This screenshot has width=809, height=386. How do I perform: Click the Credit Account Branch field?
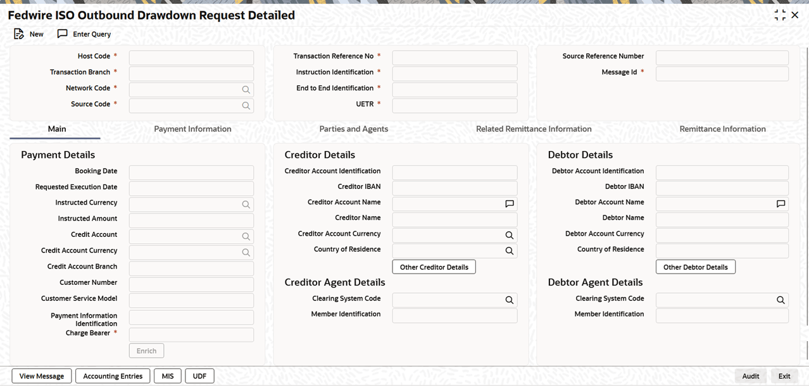point(191,268)
